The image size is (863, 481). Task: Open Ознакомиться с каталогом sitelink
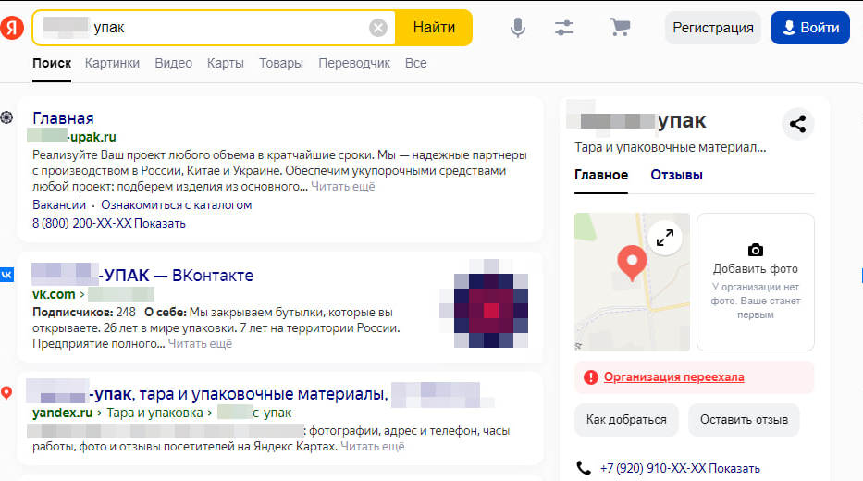(x=176, y=204)
